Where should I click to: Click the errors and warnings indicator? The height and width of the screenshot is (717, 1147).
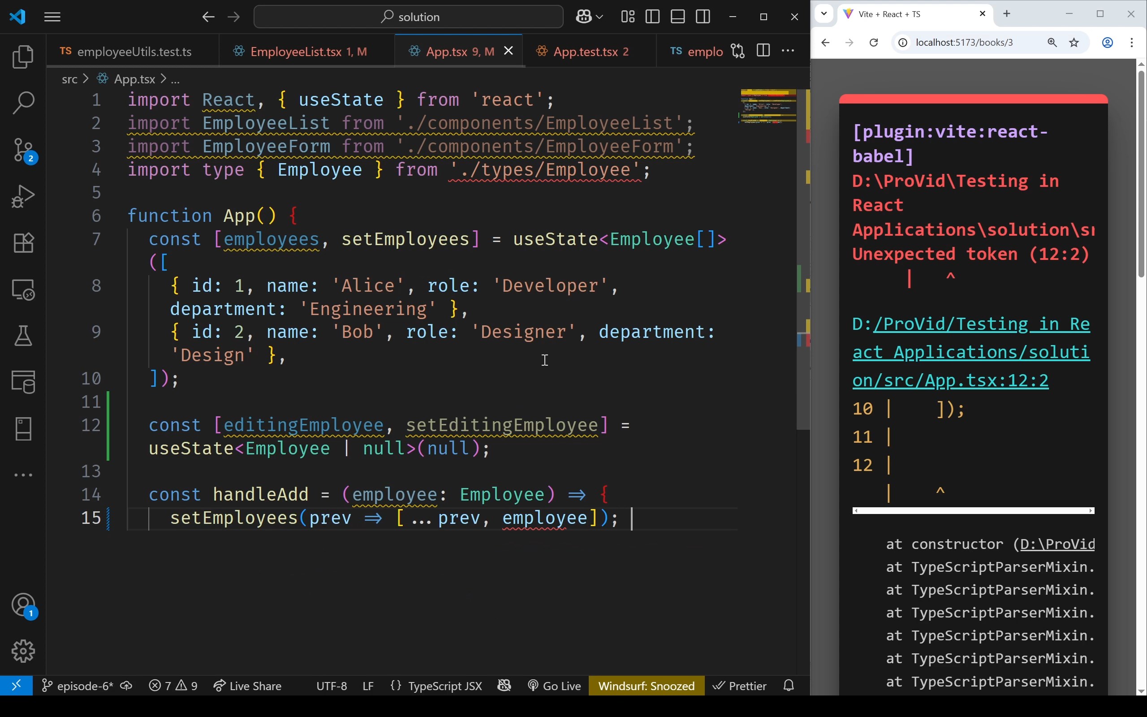point(172,685)
